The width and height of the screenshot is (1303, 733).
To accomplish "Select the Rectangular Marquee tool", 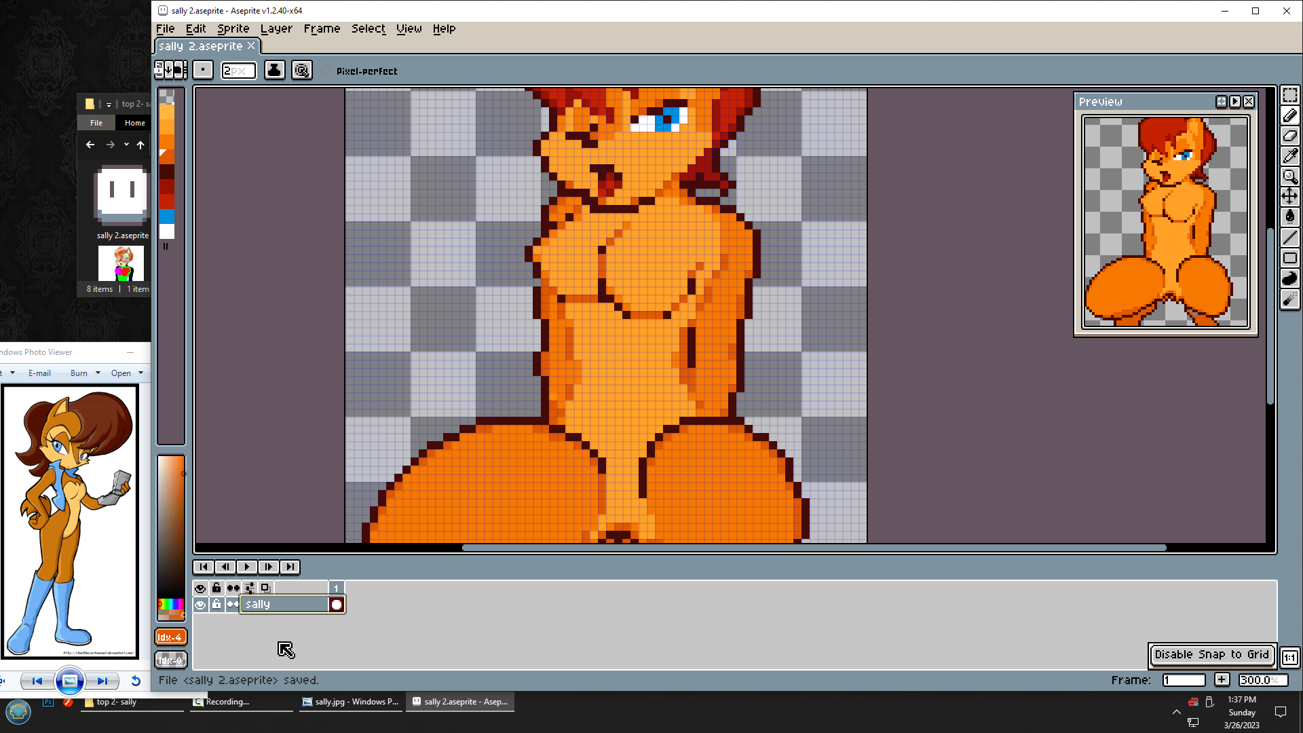I will [1289, 96].
